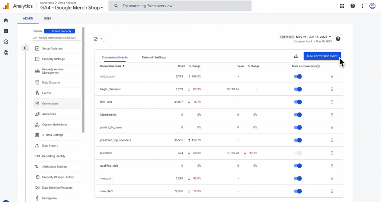Open Property Access Management
Screen dimensions: 381x202
coord(57,71)
